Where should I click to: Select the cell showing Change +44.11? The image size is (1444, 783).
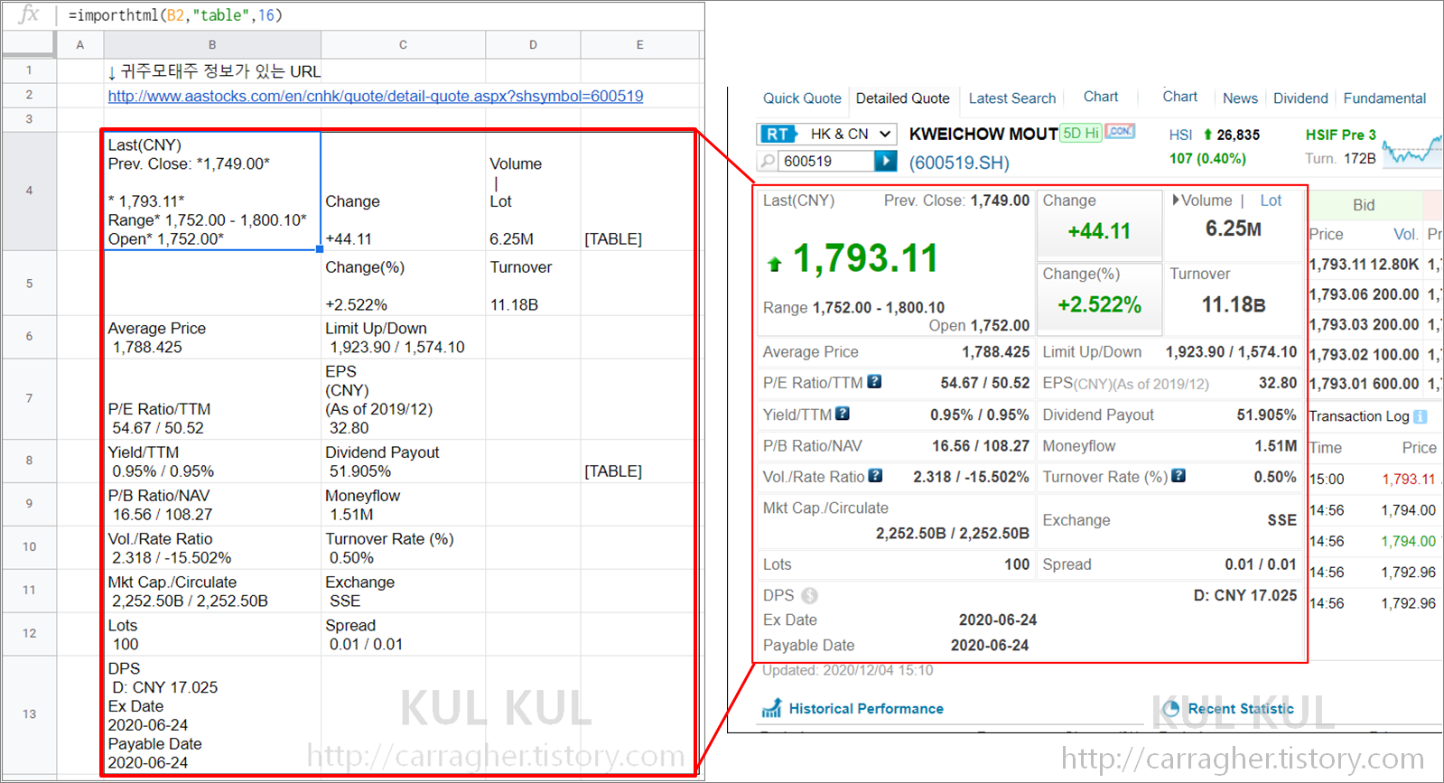click(x=403, y=191)
